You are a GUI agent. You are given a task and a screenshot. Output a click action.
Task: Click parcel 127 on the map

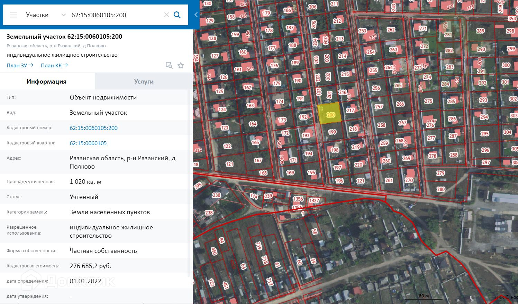[x=215, y=56]
